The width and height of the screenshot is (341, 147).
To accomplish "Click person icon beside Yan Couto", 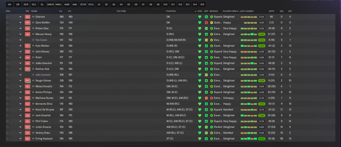I will click(33, 40).
